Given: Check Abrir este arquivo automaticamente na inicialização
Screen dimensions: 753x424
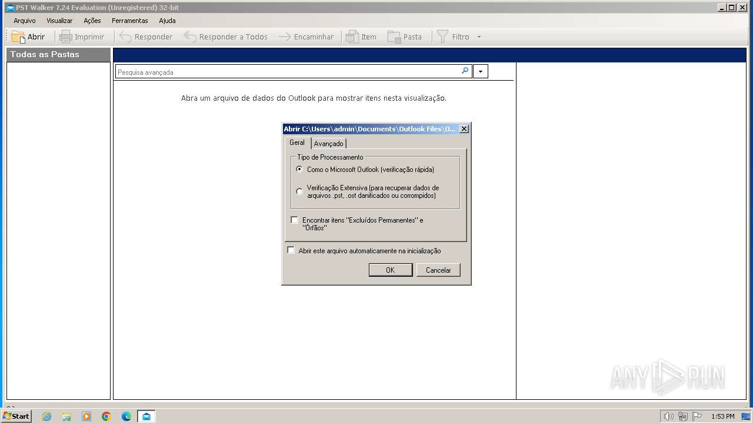Looking at the screenshot, I should tap(291, 250).
